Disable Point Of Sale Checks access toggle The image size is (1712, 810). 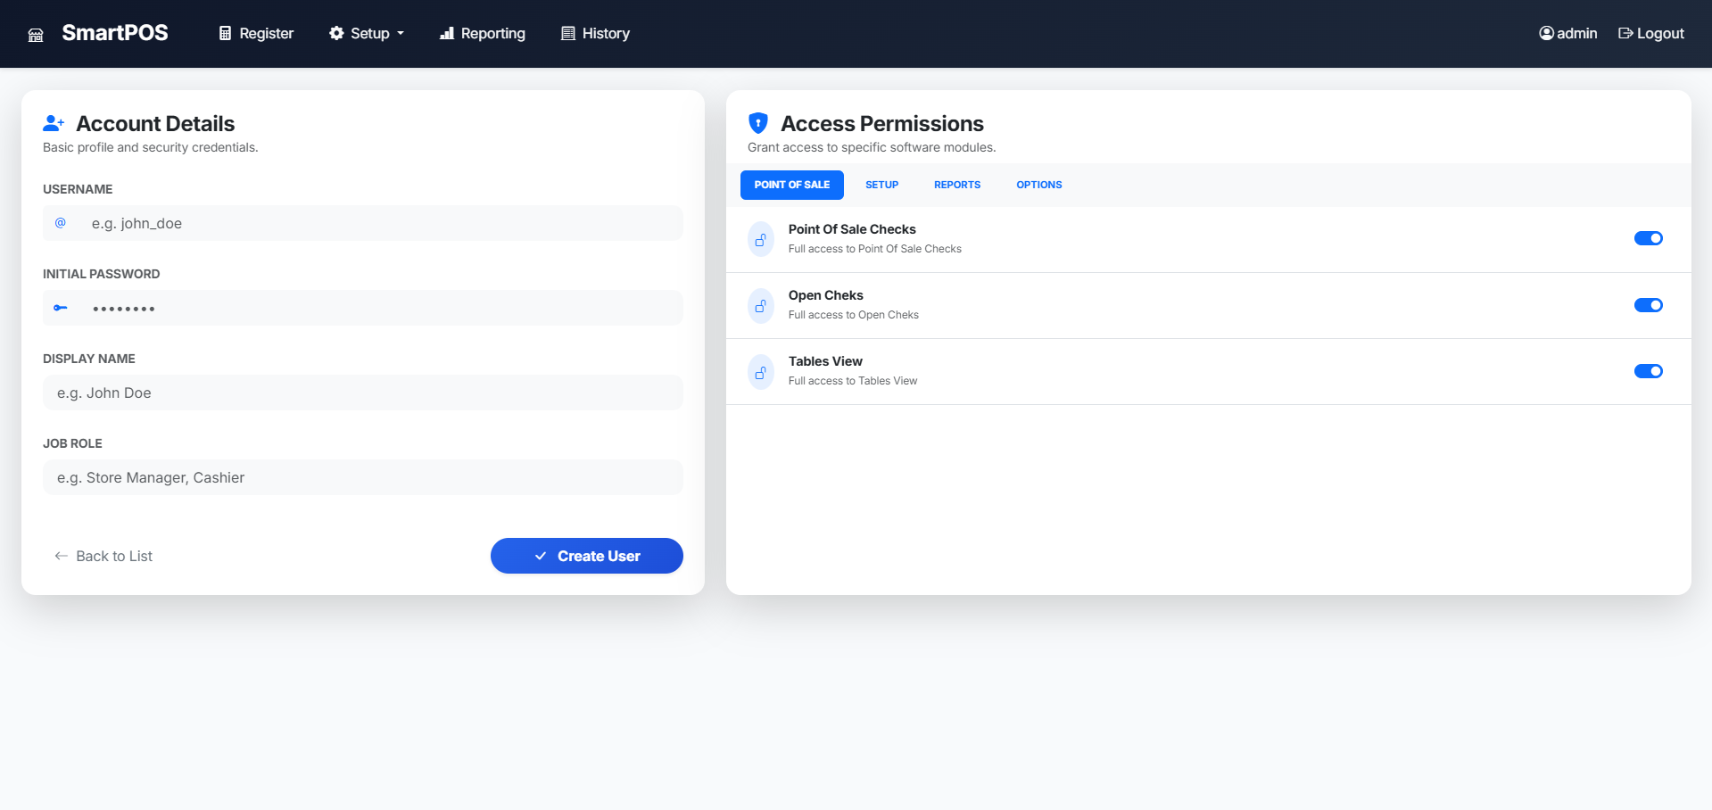click(1648, 238)
